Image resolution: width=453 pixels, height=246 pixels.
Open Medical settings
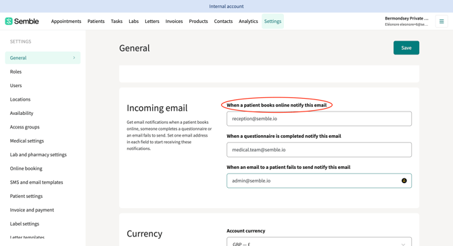27,141
